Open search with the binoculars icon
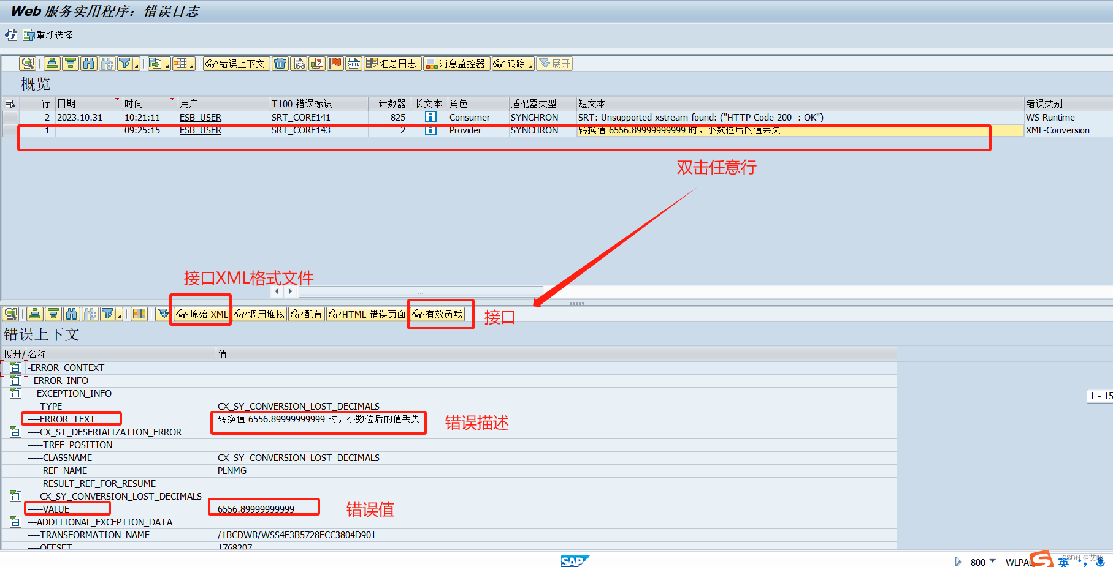Viewport: 1113px width, 567px height. pyautogui.click(x=89, y=63)
